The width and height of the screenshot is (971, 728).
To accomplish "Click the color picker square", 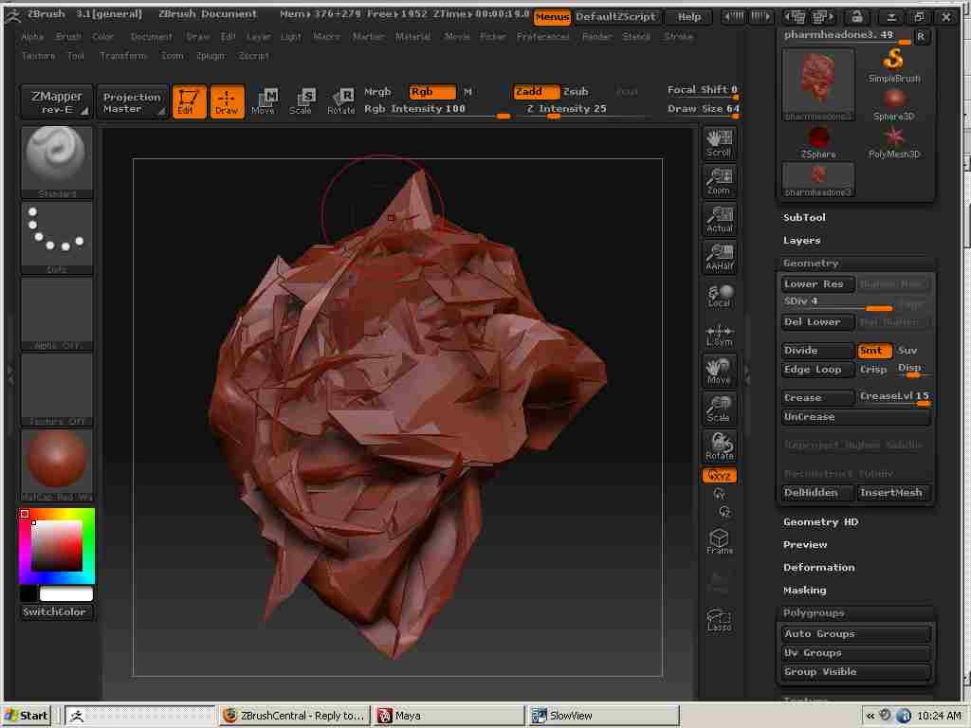I will (x=57, y=546).
